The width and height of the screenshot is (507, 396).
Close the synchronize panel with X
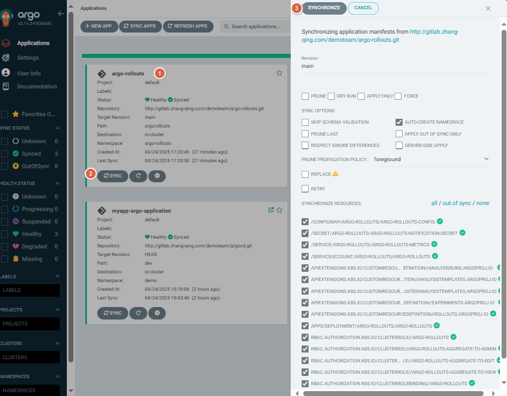488,8
